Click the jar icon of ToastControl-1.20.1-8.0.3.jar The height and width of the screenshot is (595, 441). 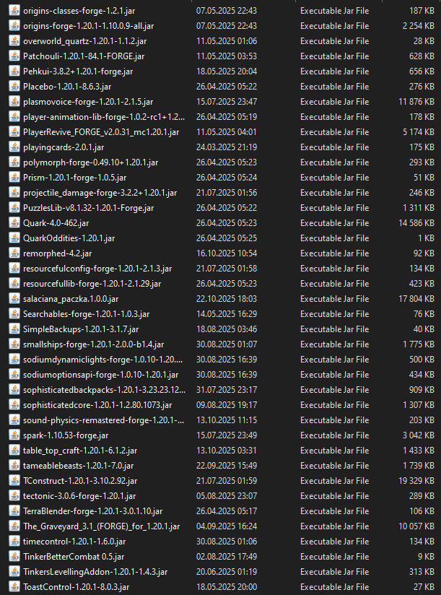[14, 587]
